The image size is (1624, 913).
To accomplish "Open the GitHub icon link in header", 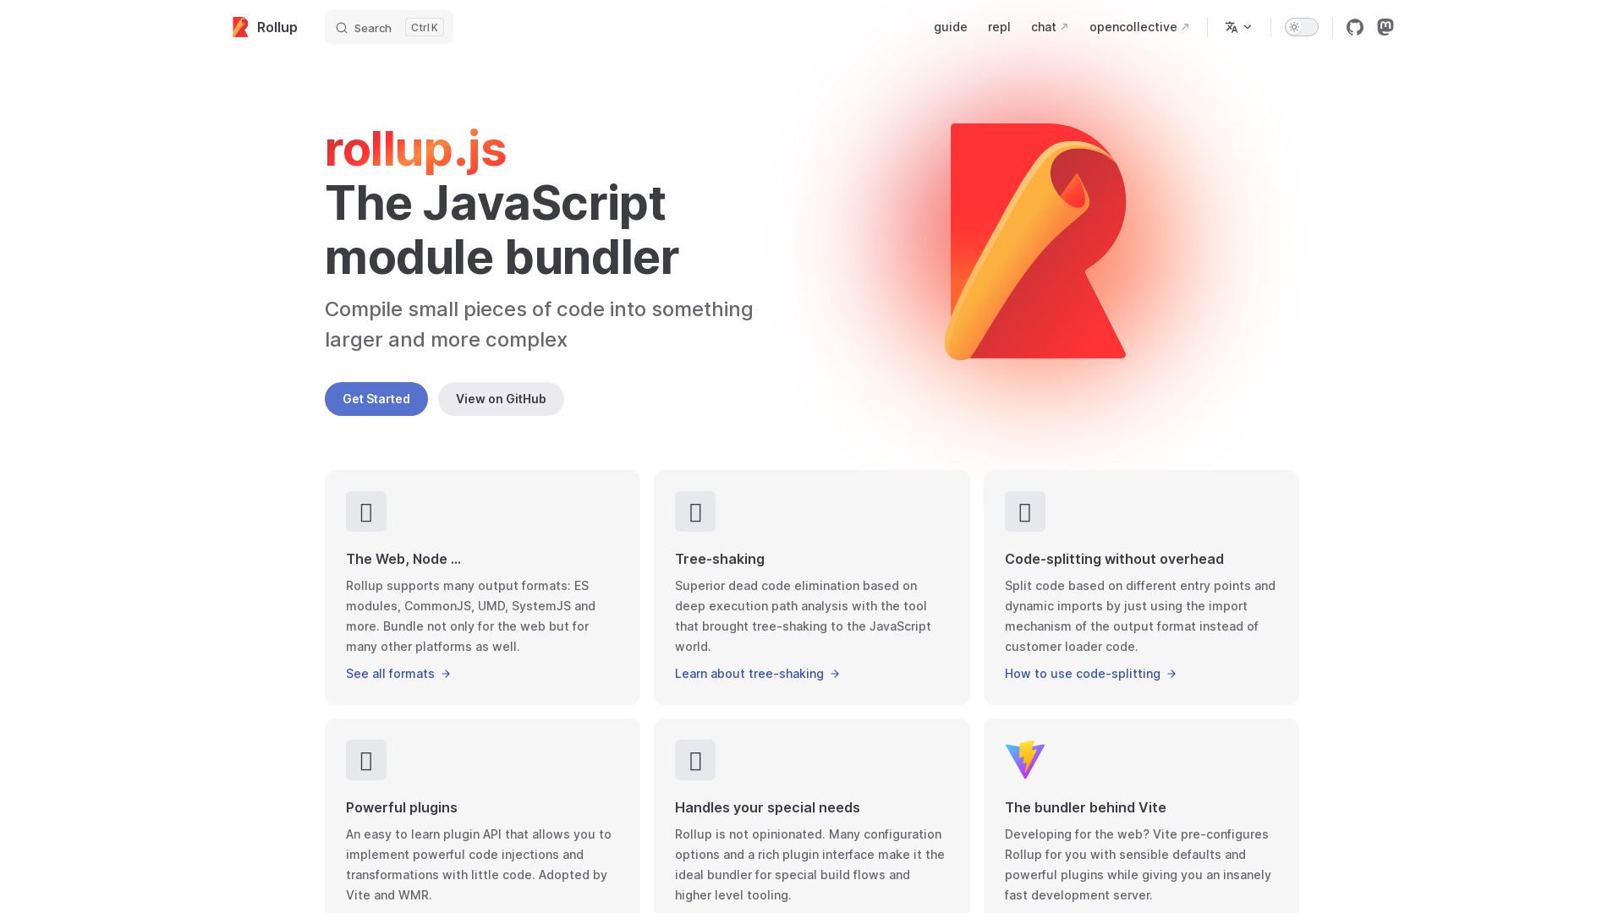I will (x=1355, y=27).
